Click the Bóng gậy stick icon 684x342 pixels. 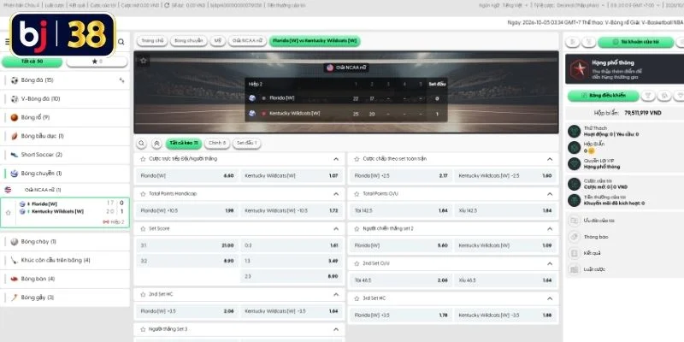pyautogui.click(x=15, y=298)
